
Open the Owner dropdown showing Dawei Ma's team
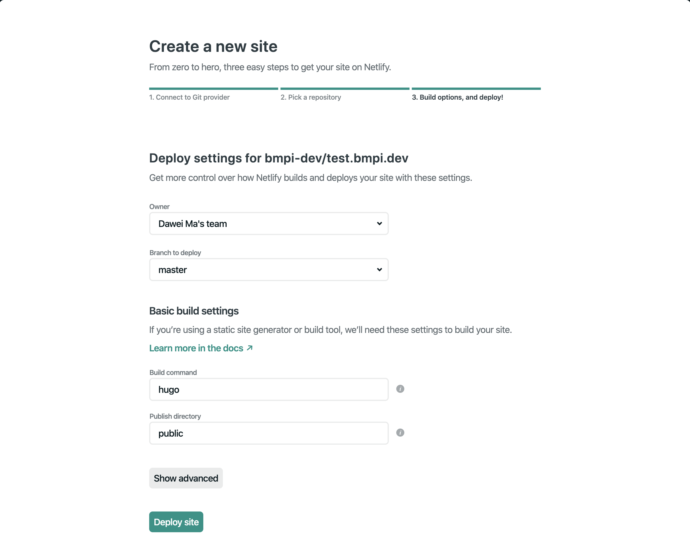pyautogui.click(x=268, y=223)
